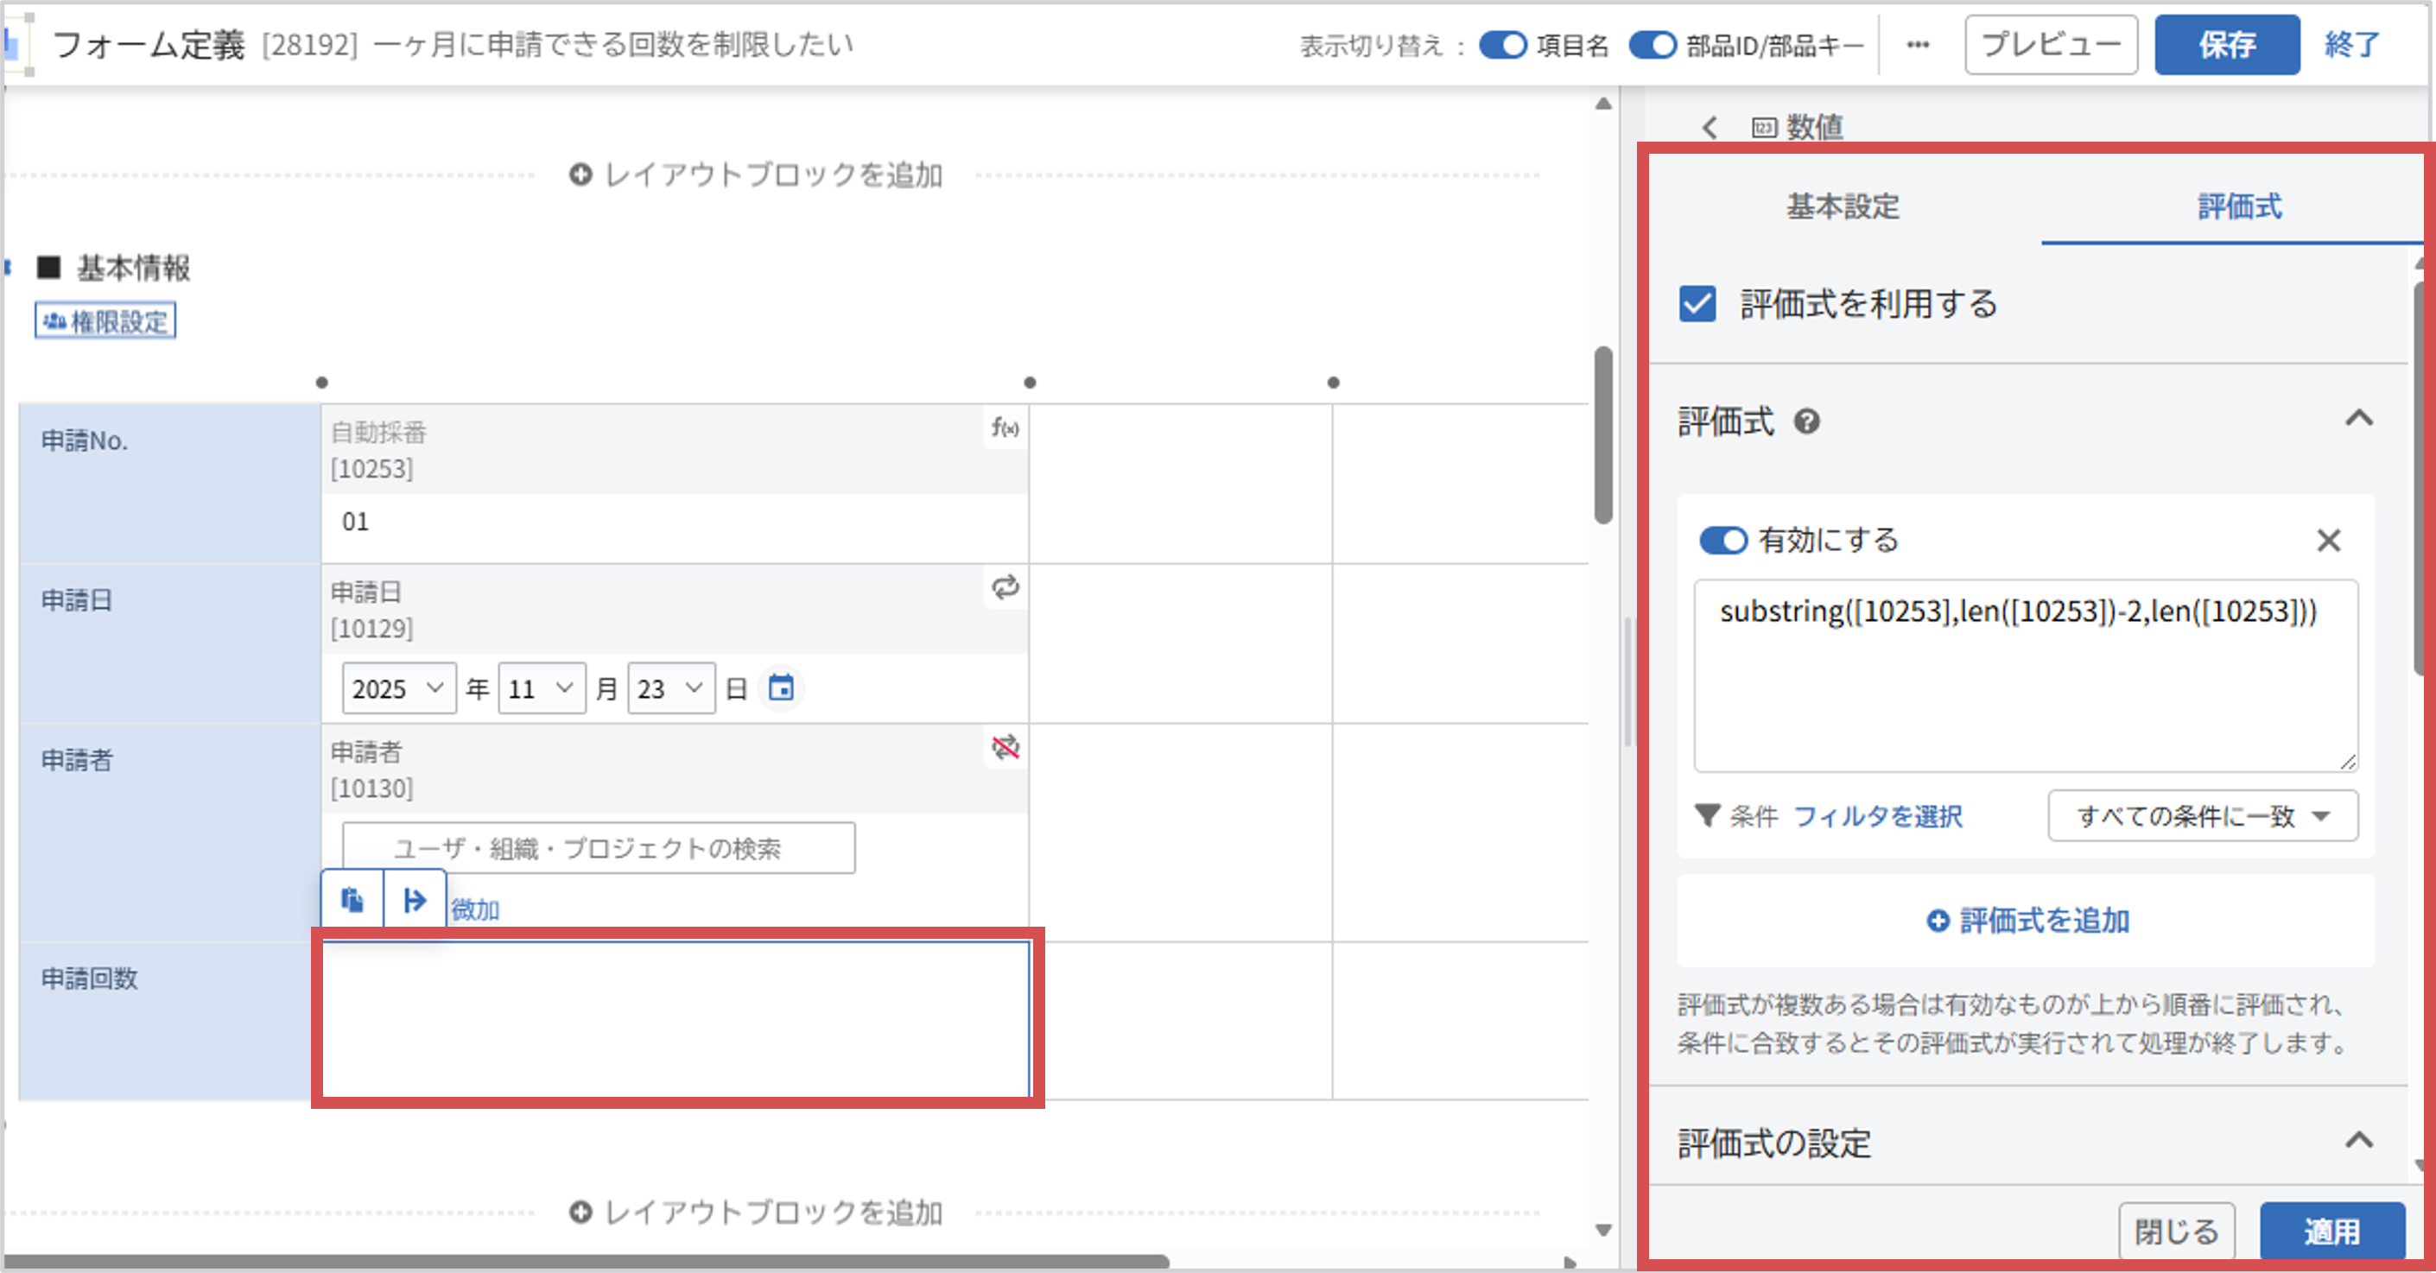Image resolution: width=2436 pixels, height=1273 pixels.
Task: Click the form canvas vertical scrollbar thumb
Action: pyautogui.click(x=1603, y=435)
